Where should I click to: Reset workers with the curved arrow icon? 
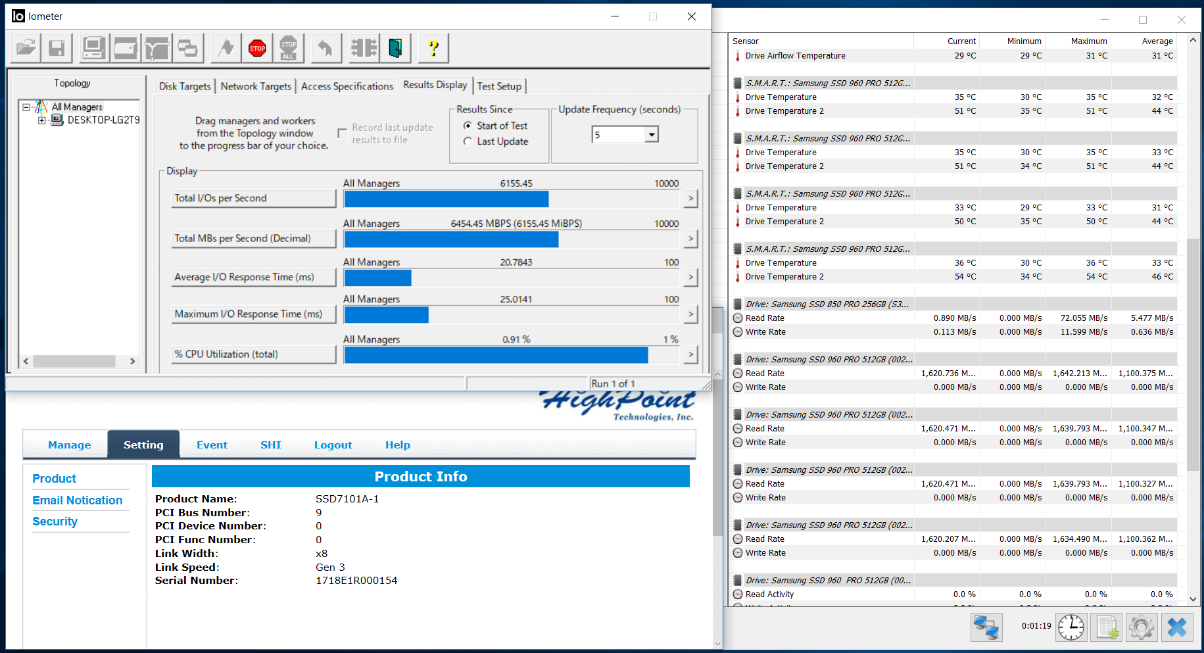tap(325, 48)
